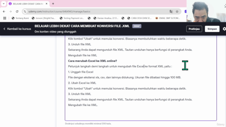
Task: Click the line '2. Ubah Excel ke XML'
Action: [x=82, y=83]
